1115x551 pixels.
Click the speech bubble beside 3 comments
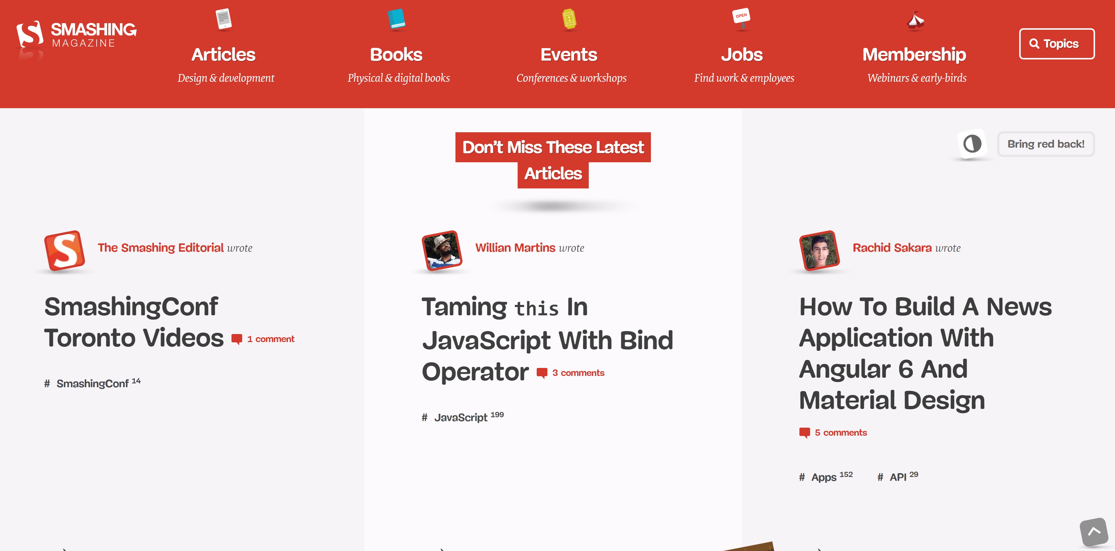pos(542,373)
